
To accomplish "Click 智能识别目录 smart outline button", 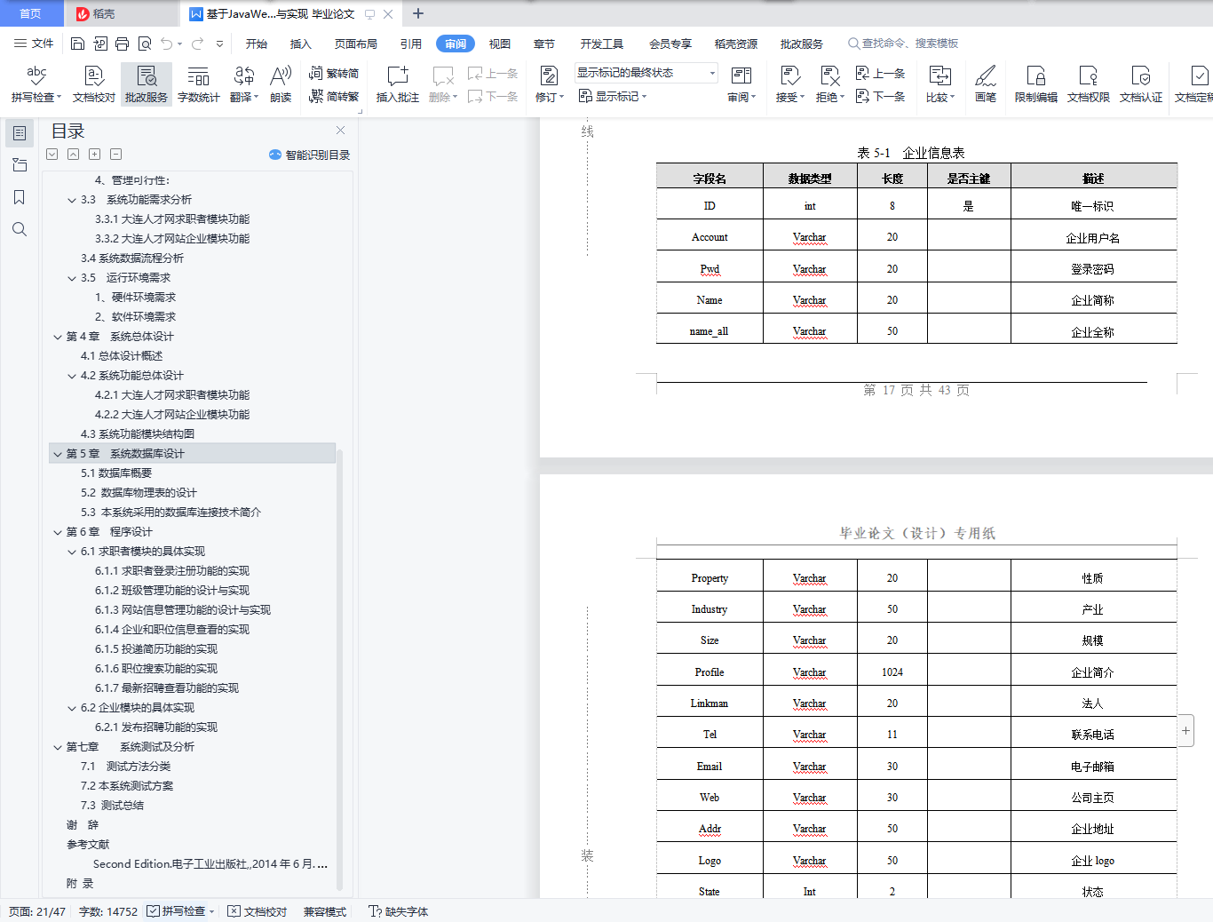I will (x=310, y=155).
